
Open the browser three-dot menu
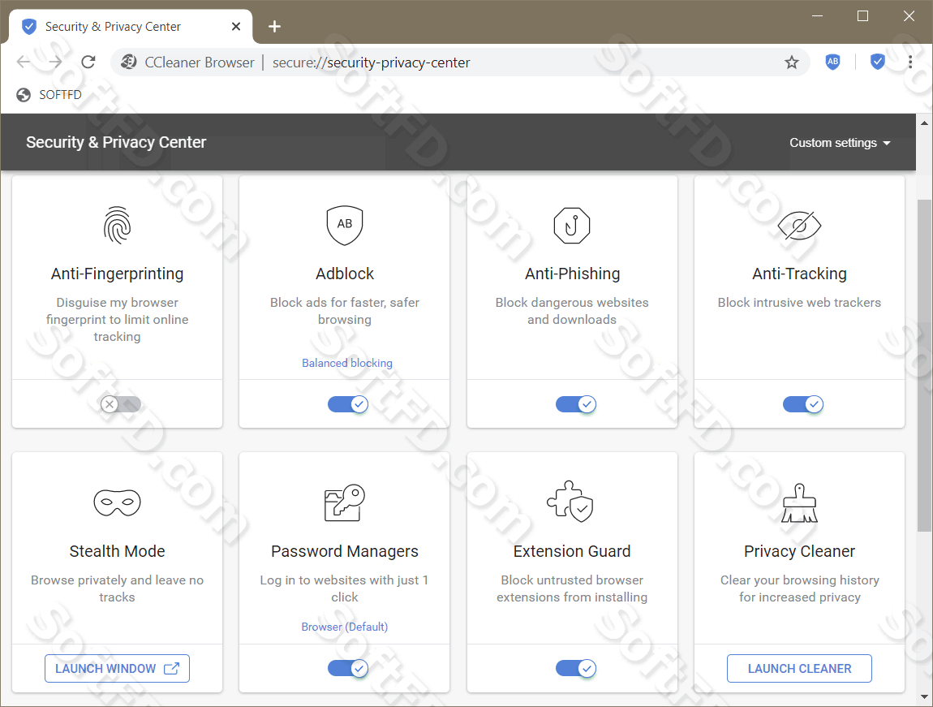coord(909,62)
